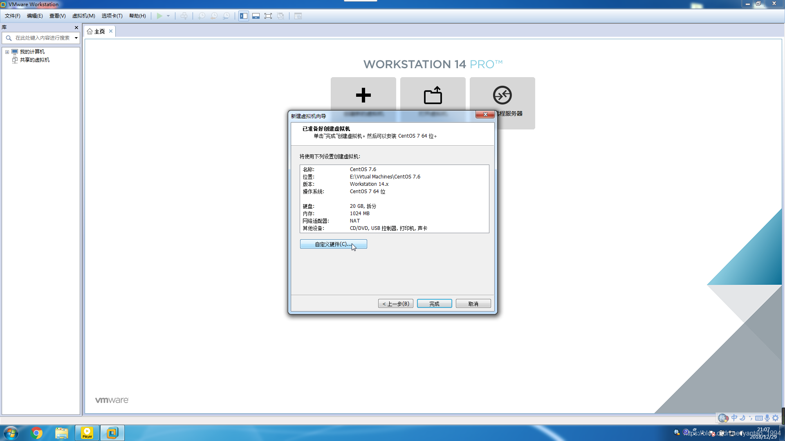Toggle the moon half-width mode icon

click(x=742, y=418)
